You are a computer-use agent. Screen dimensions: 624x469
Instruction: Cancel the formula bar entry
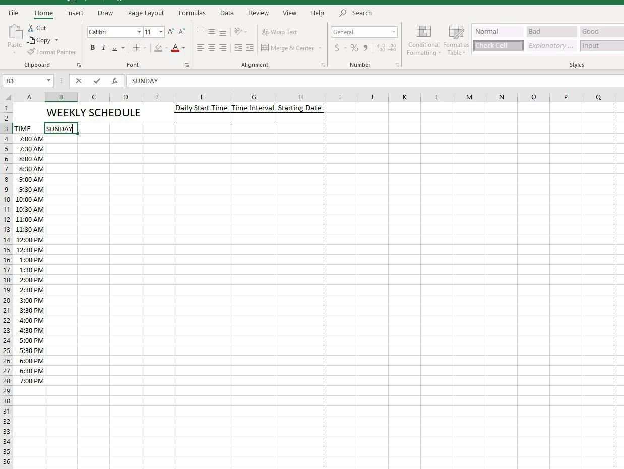(79, 81)
